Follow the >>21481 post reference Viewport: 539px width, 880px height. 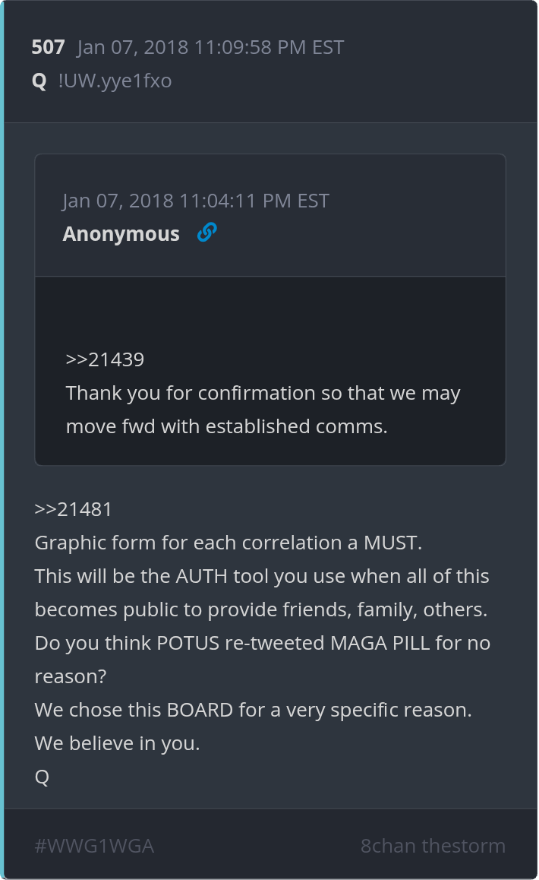click(74, 509)
